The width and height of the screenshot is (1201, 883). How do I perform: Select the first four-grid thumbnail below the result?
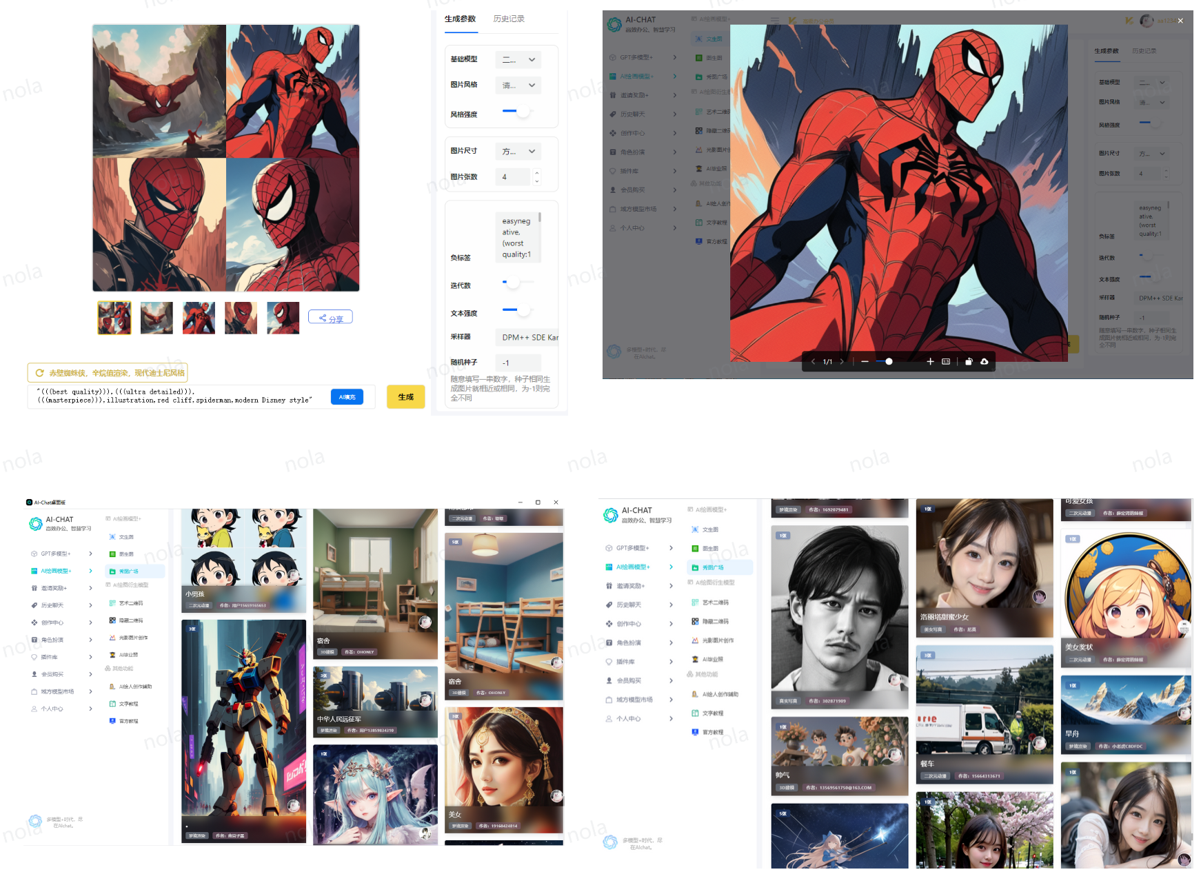click(x=114, y=318)
